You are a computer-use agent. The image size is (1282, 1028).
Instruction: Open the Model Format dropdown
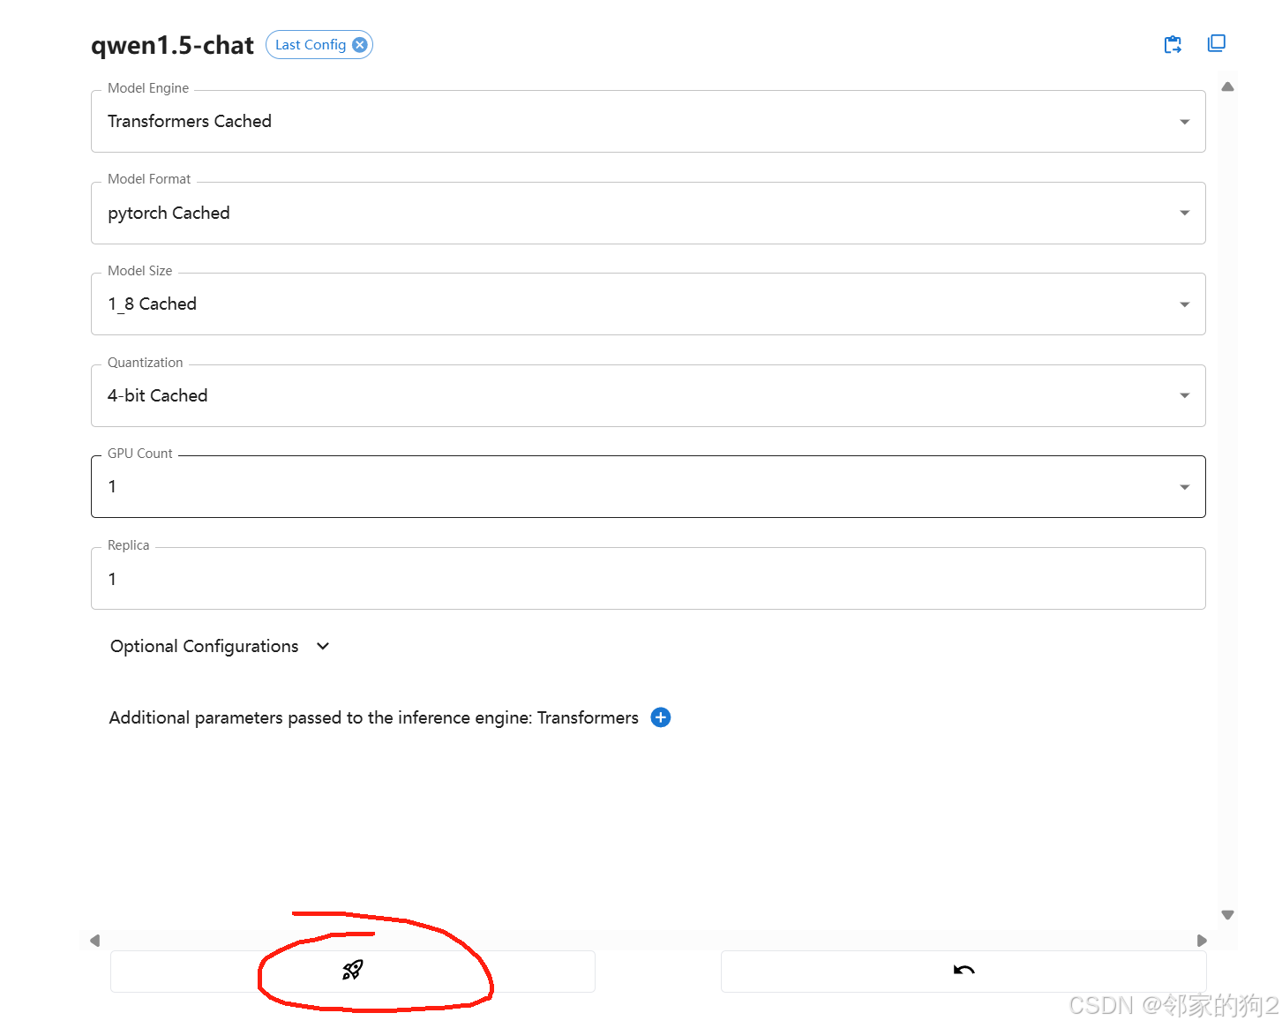[x=648, y=213]
